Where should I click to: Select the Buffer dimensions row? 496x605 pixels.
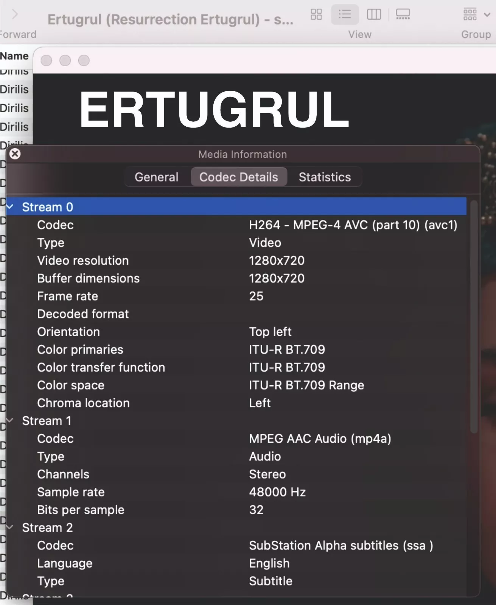[236, 278]
